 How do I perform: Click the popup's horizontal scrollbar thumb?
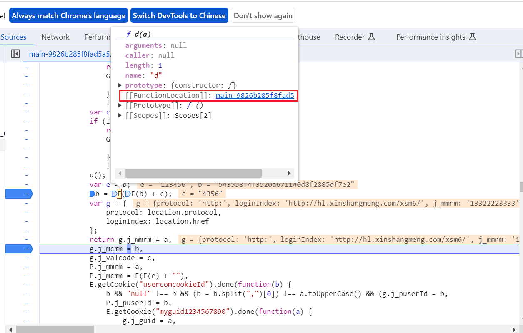tap(193, 173)
